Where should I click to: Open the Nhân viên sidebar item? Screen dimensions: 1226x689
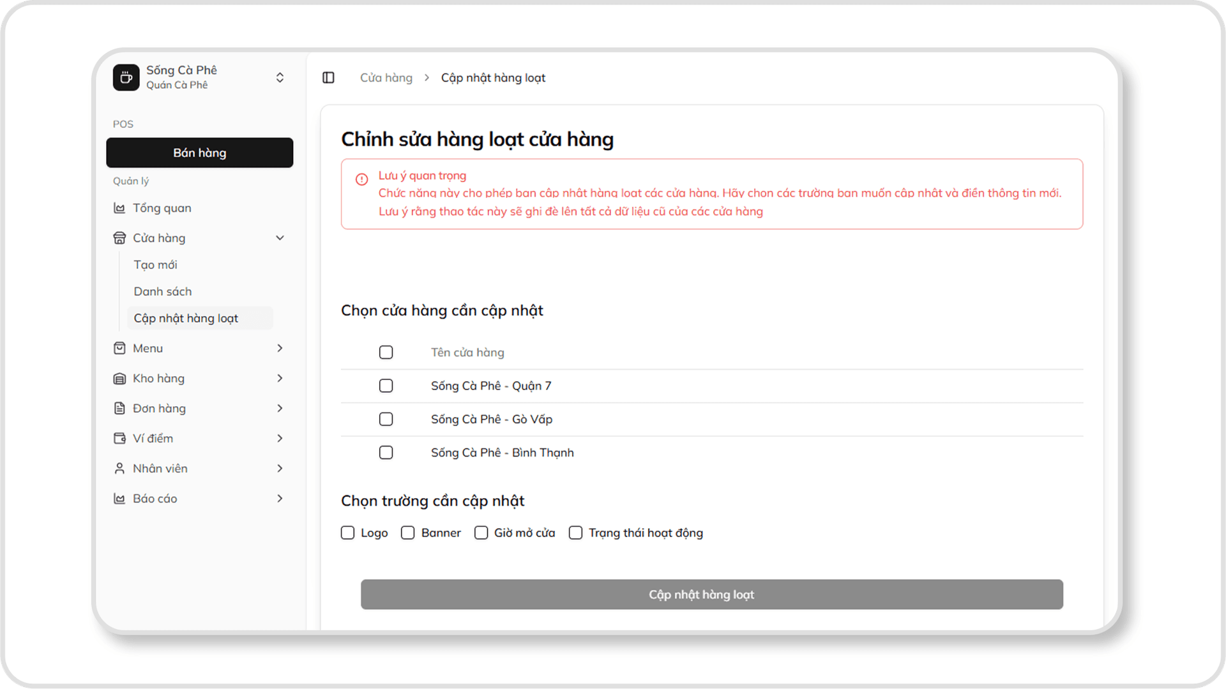pyautogui.click(x=199, y=468)
